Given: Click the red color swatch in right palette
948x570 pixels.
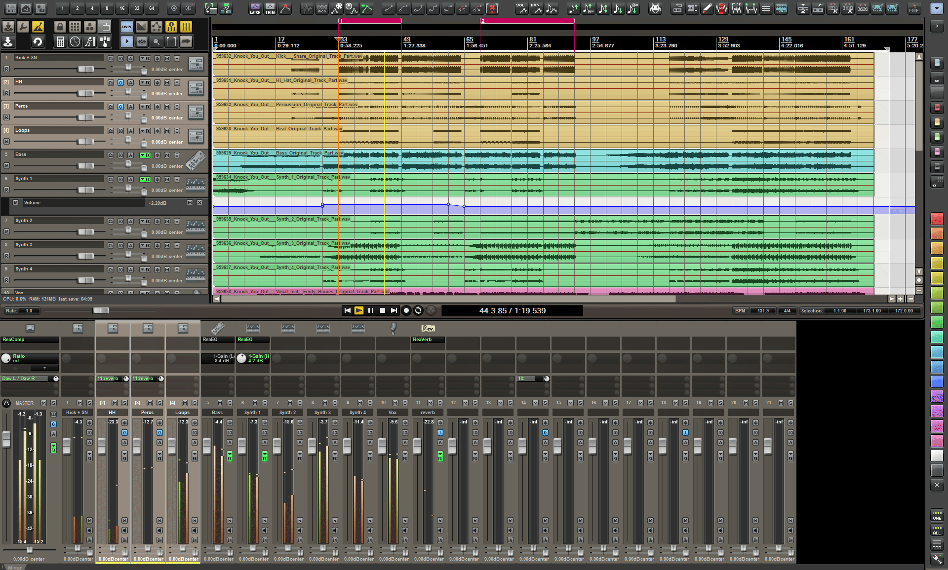Looking at the screenshot, I should click(937, 219).
